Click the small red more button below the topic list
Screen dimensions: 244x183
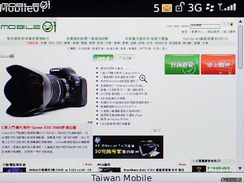pos(157,131)
